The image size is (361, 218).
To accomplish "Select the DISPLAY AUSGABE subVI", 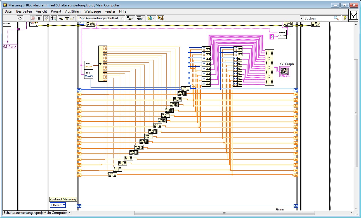I will point(282,34).
